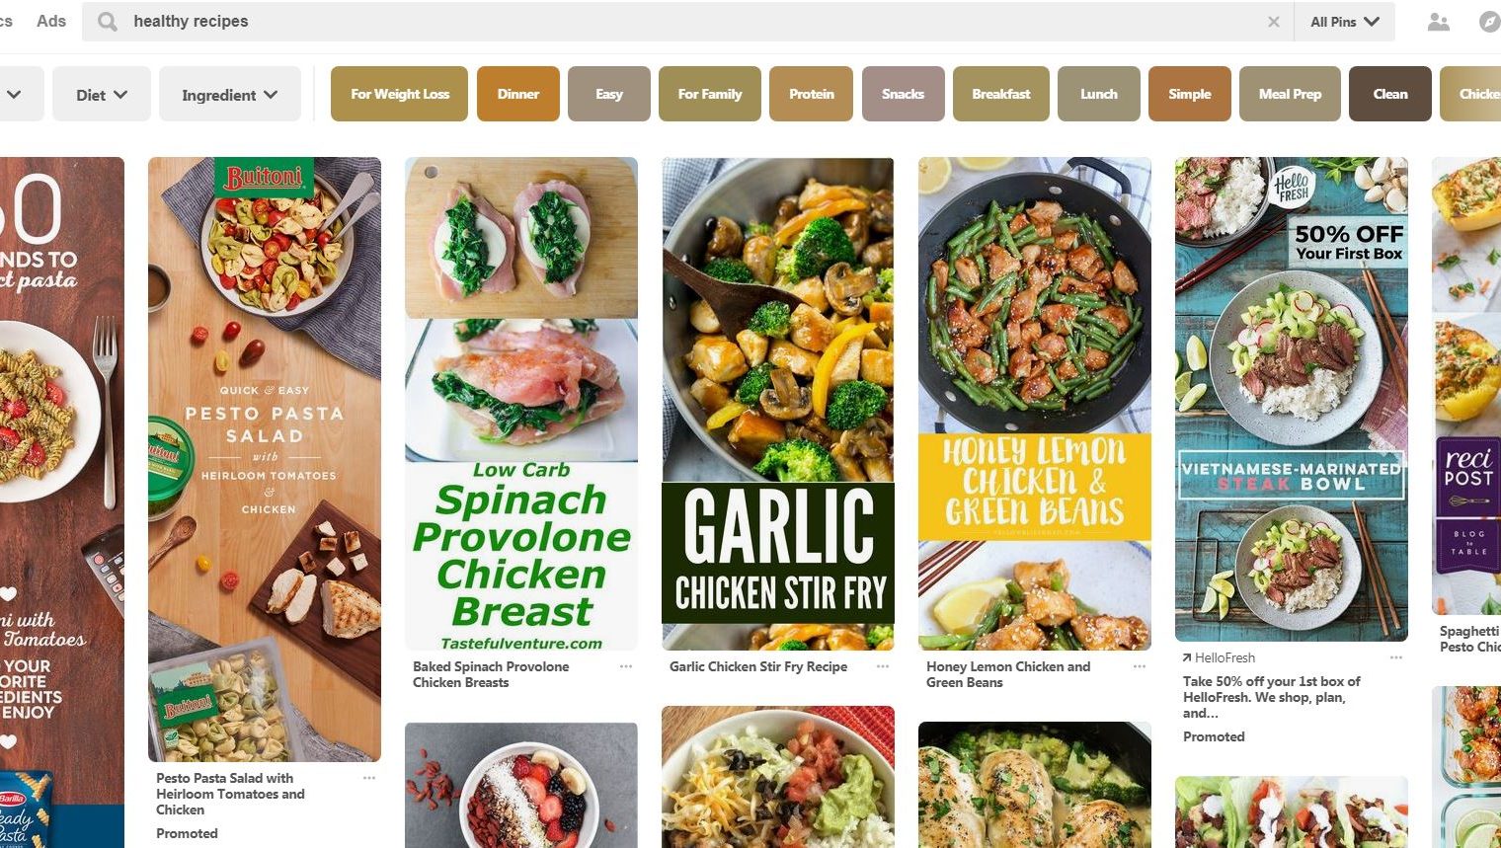
Task: Open the Garlic Chicken Stir Fry pin image
Action: [778, 403]
